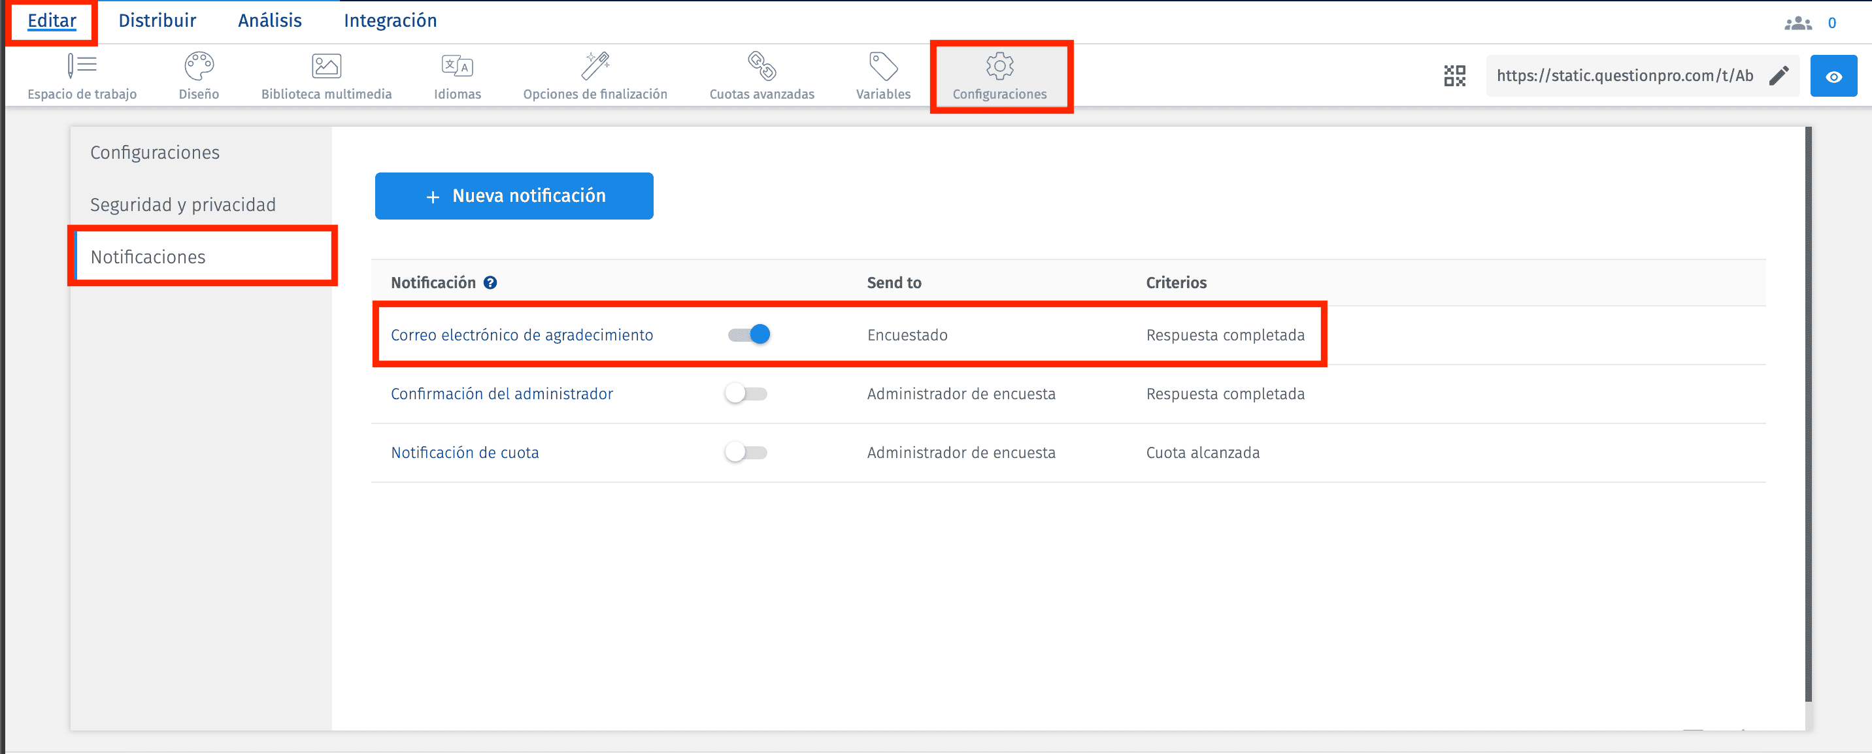1872x754 pixels.
Task: Preview the survey with the eye button
Action: pyautogui.click(x=1833, y=76)
